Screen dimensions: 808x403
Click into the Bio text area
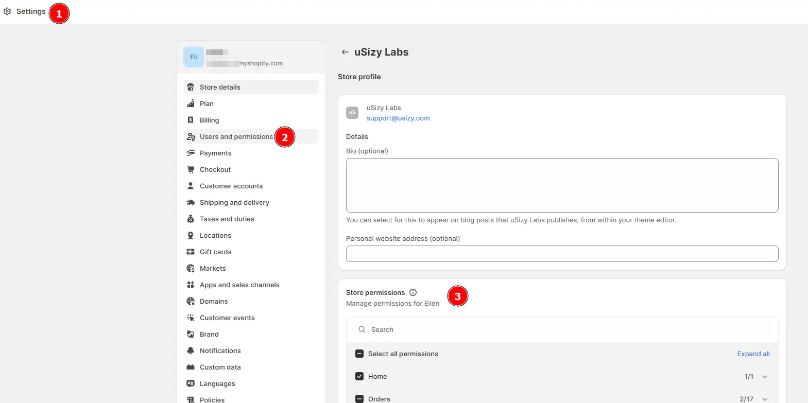[x=562, y=185]
